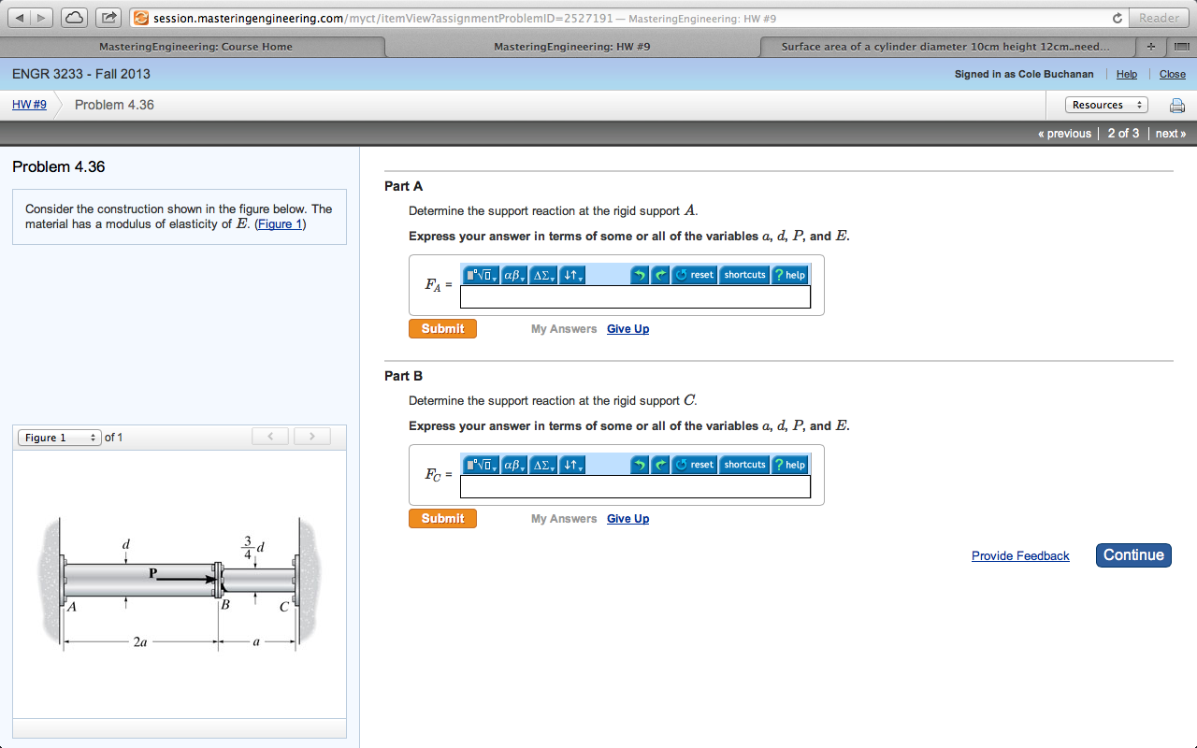Image resolution: width=1197 pixels, height=748 pixels.
Task: Redo in the Part B equation editor
Action: tap(660, 465)
